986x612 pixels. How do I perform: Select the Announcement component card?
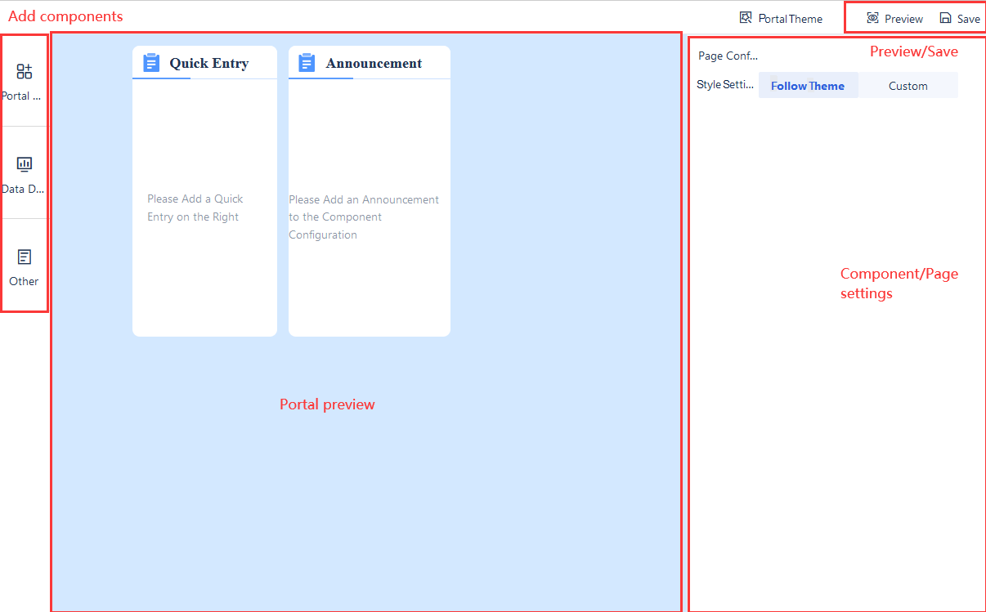click(x=369, y=190)
